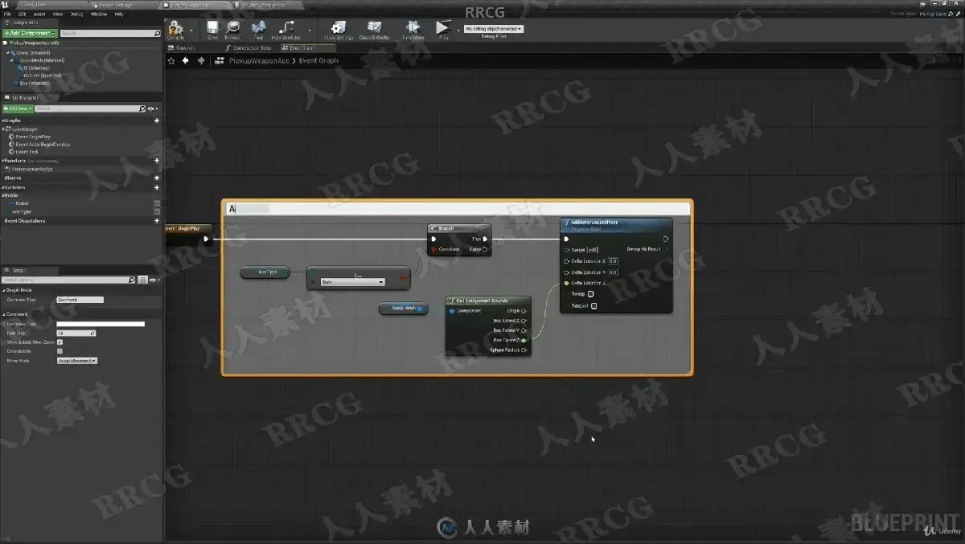Check Sweep on AddActorLocalOffset node
Image resolution: width=965 pixels, height=544 pixels.
pyautogui.click(x=590, y=294)
